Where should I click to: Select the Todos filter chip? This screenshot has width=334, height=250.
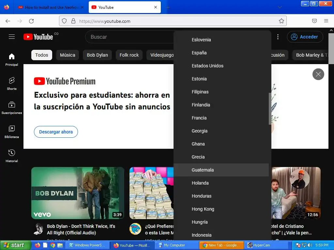click(42, 55)
